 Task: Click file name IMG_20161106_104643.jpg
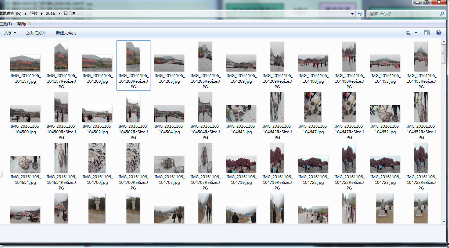(241, 129)
